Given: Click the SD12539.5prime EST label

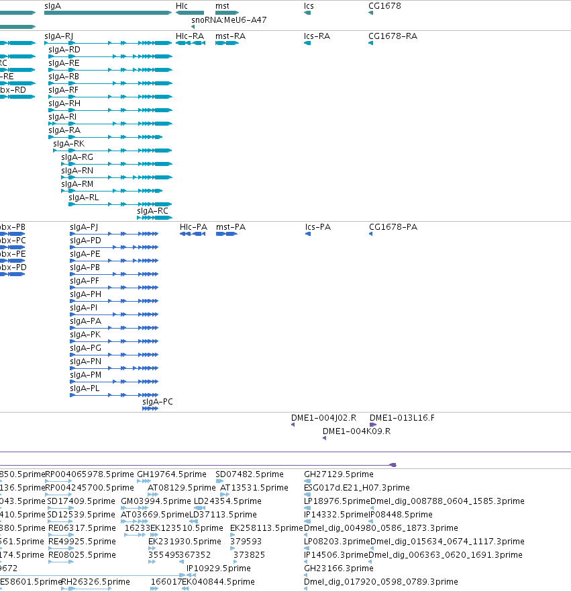Looking at the screenshot, I should pos(81,515).
